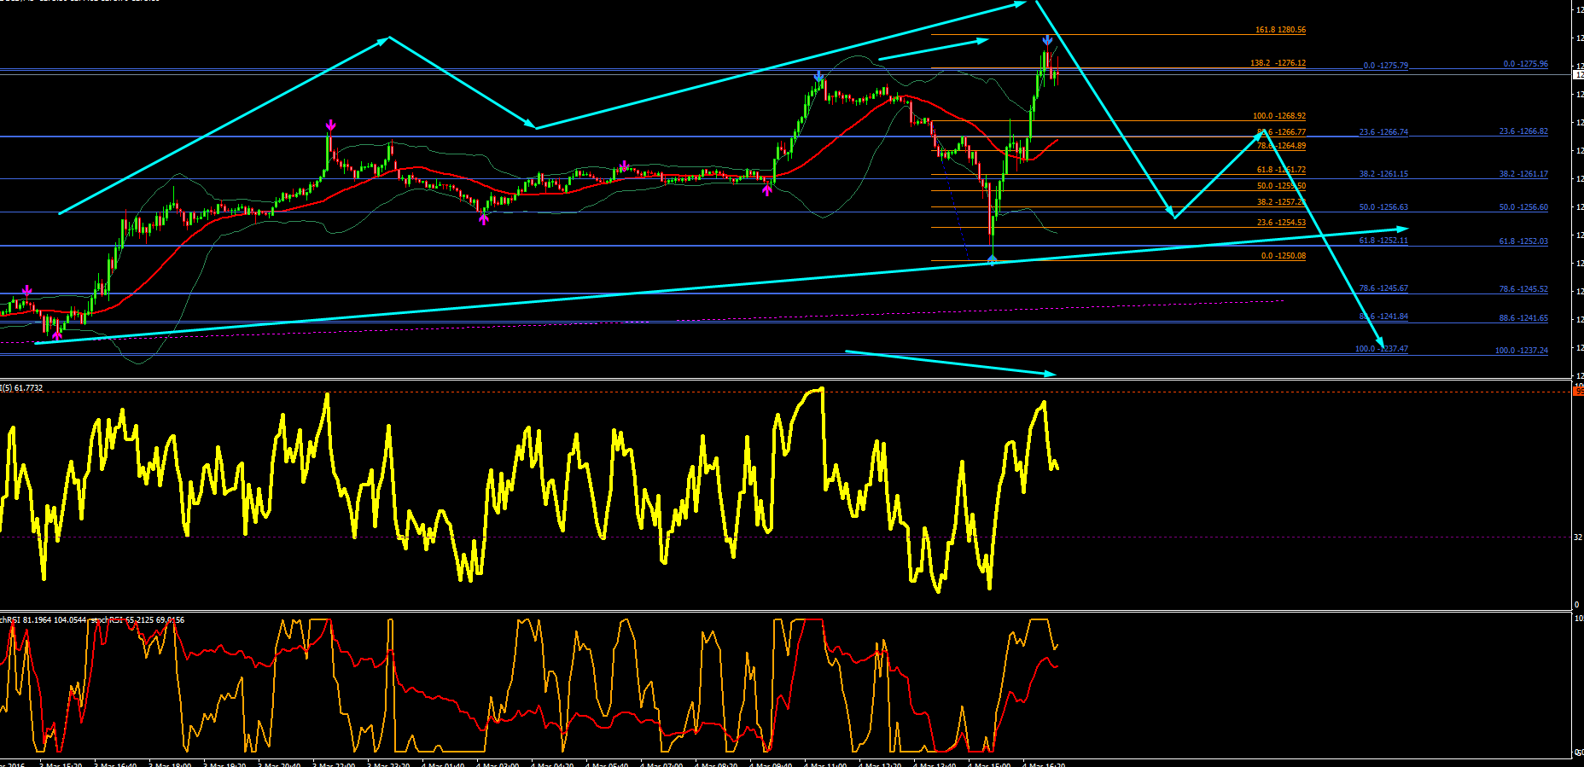Click the orange Fibonacci label 88.6 -1266.77
The height and width of the screenshot is (767, 1584).
(1281, 132)
